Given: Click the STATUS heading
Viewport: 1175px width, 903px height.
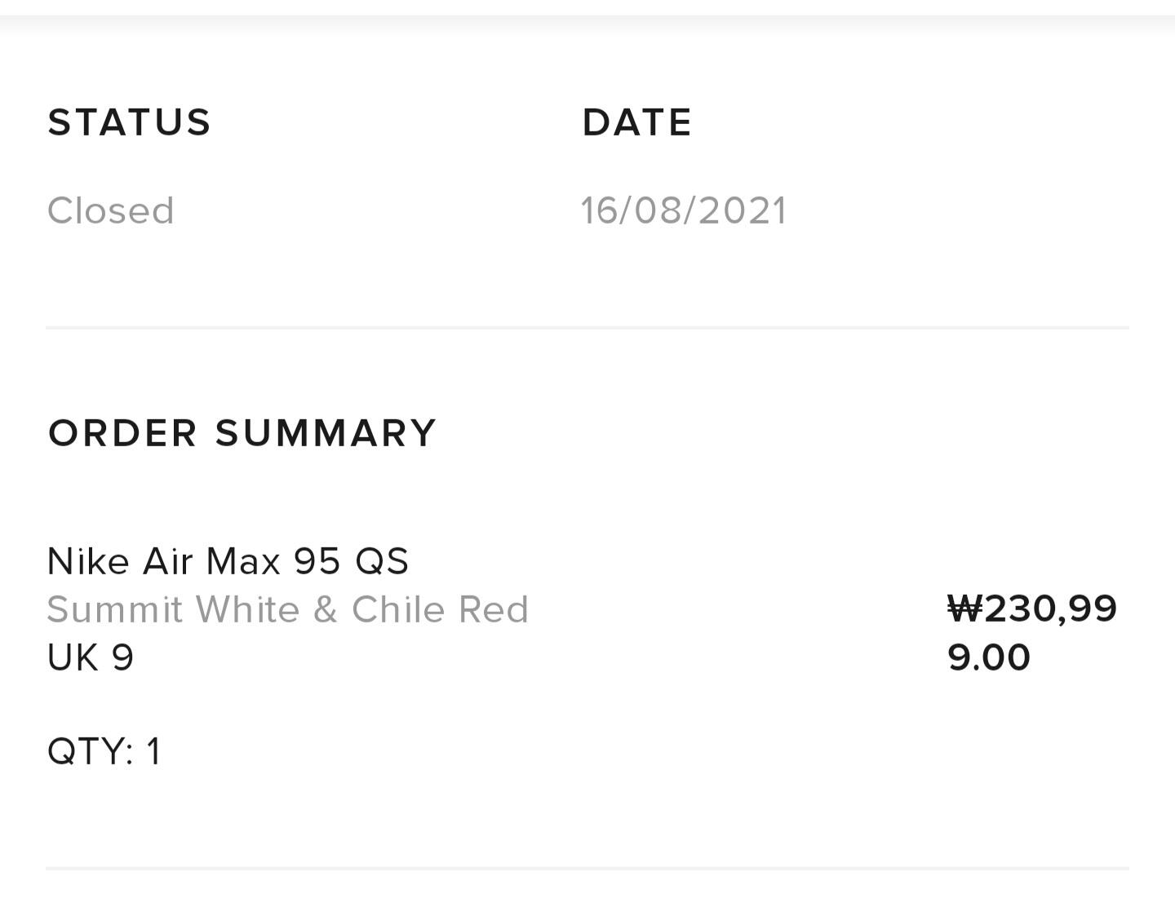Looking at the screenshot, I should (130, 122).
